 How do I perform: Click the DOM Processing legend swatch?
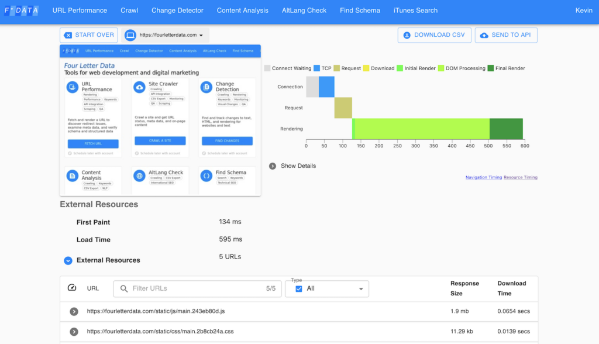click(442, 68)
